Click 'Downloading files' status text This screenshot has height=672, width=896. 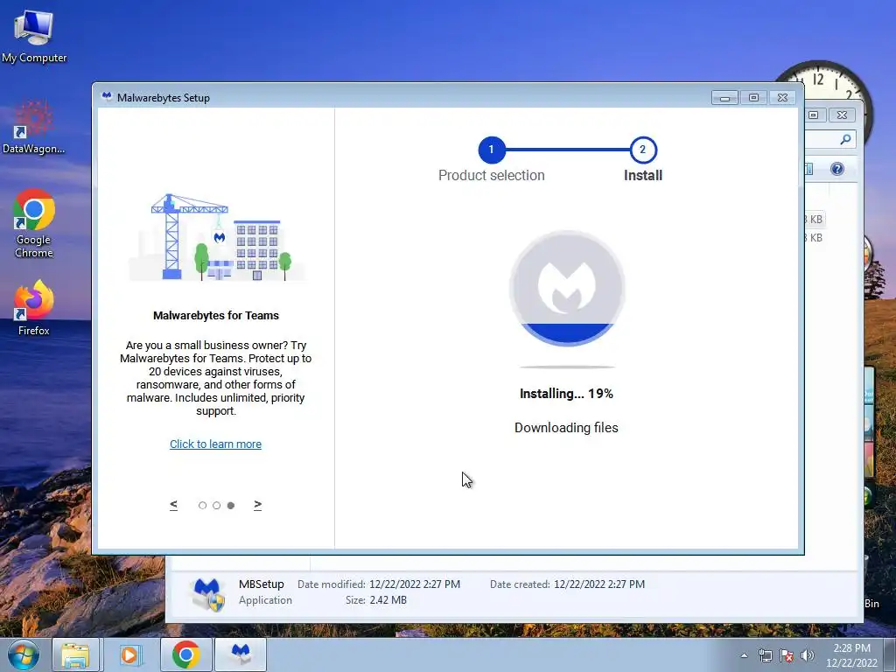(x=566, y=427)
